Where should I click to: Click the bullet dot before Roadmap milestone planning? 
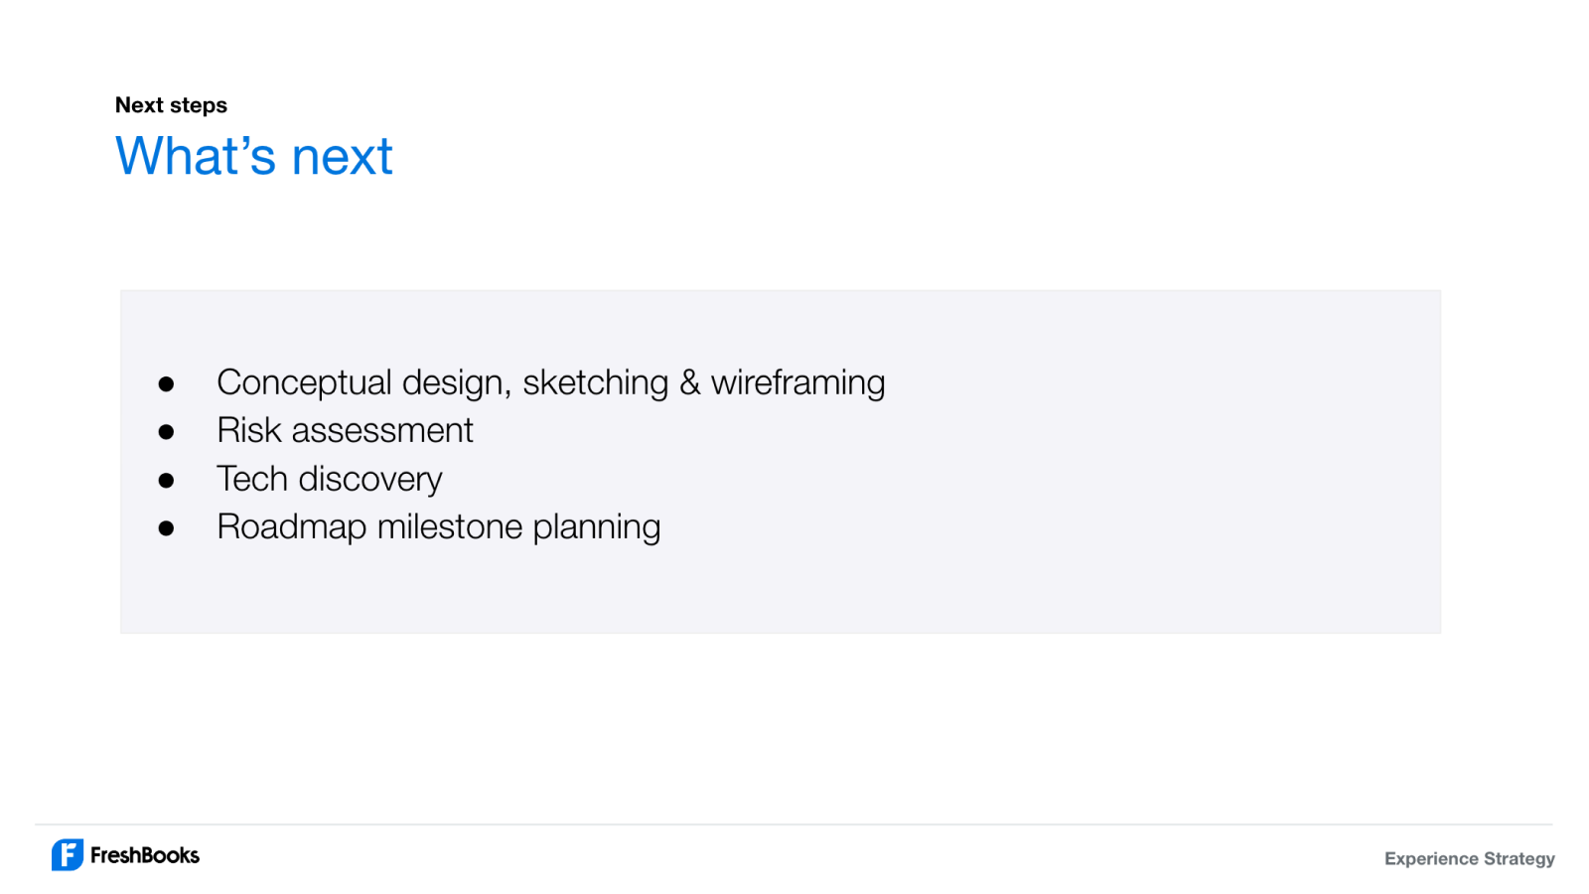click(166, 528)
